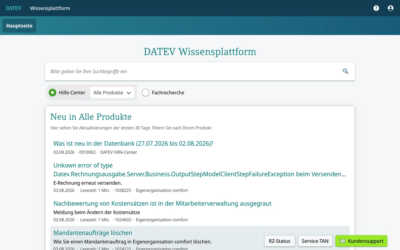
Task: Click the document number 0910002
Action: click(x=87, y=152)
